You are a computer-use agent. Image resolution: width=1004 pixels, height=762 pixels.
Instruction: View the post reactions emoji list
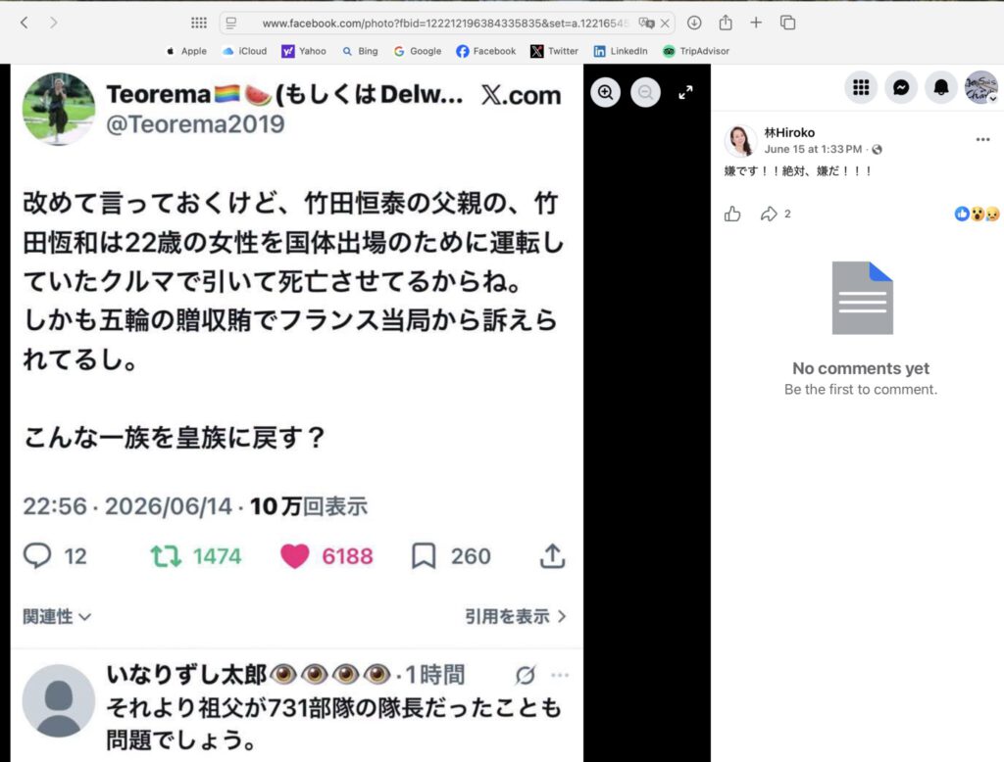[x=978, y=214]
